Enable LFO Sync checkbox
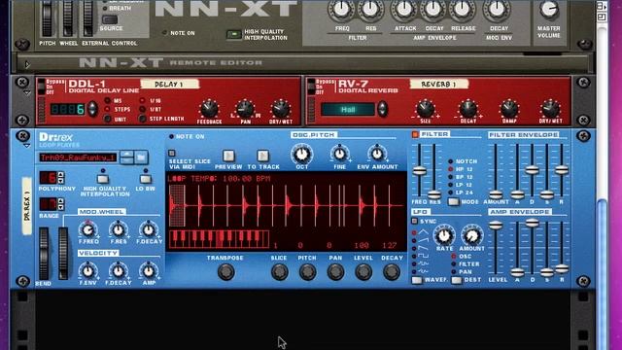Image resolution: width=622 pixels, height=350 pixels. pyautogui.click(x=415, y=221)
